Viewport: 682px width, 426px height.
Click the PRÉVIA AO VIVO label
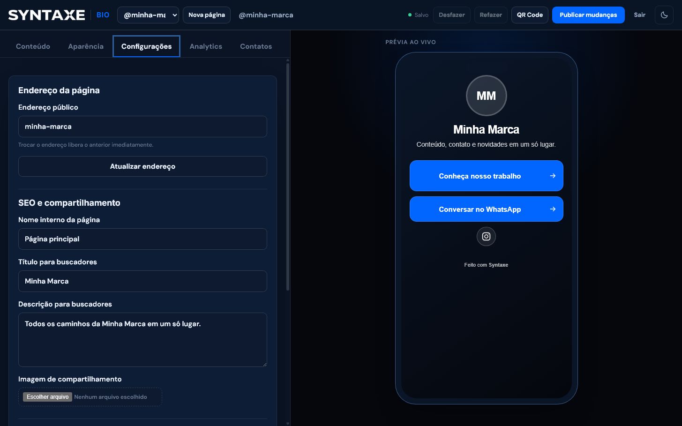[411, 42]
